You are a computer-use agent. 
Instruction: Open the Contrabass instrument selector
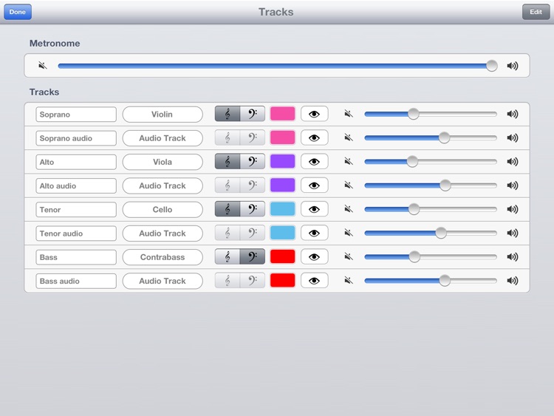[x=163, y=257]
